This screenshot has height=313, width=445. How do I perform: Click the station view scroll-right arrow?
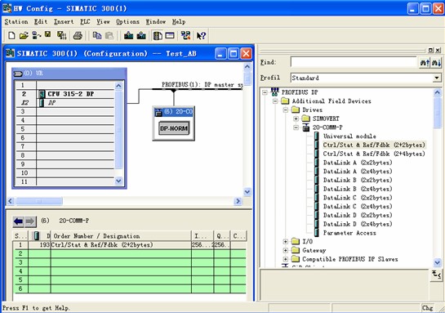pyautogui.click(x=238, y=201)
